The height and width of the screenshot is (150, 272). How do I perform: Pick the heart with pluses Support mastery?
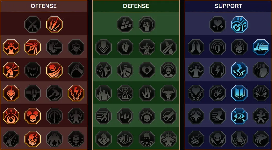tap(218, 24)
